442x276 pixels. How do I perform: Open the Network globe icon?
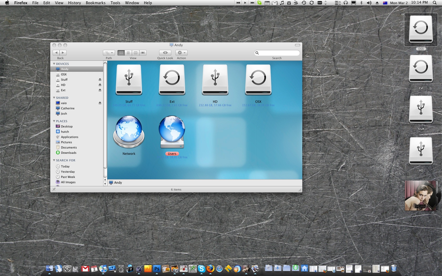pos(129,131)
